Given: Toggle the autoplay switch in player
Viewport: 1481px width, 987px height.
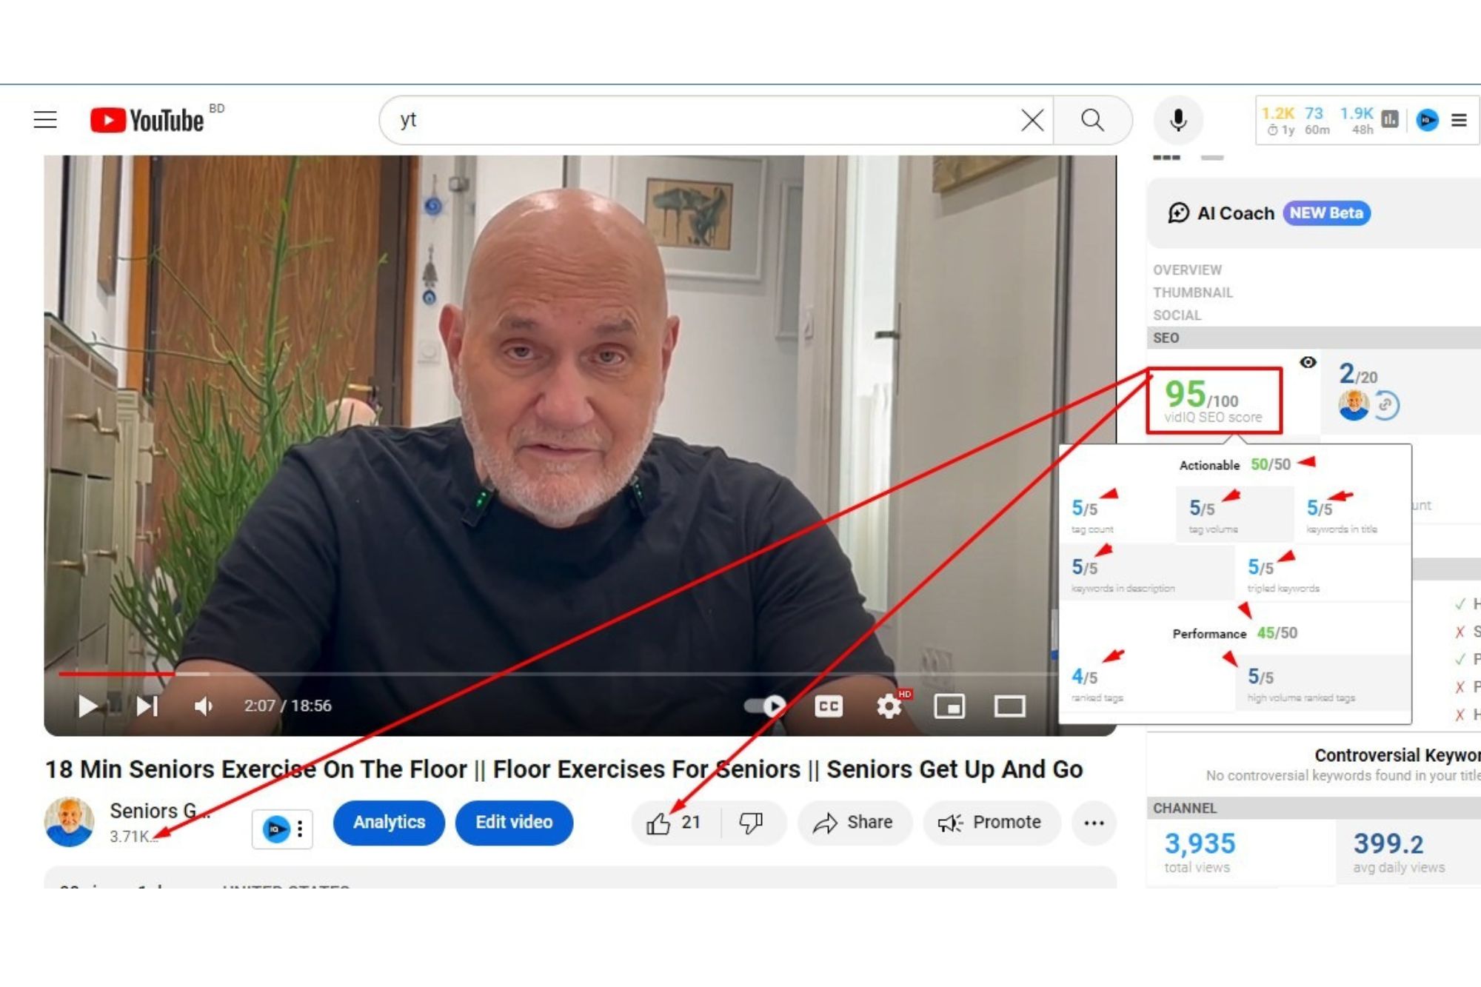Looking at the screenshot, I should click(x=766, y=706).
